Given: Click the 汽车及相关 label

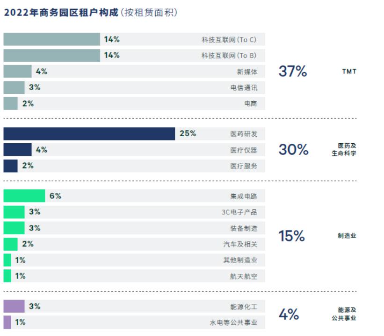Looking at the screenshot, I should coord(240,244).
